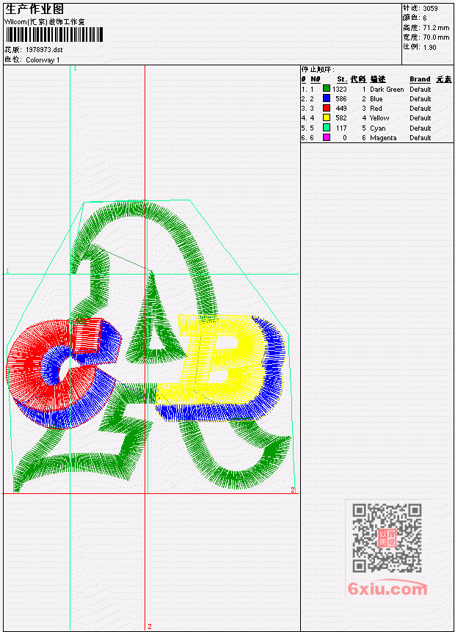Select the 'Blue' description text
Screen dimensions: 455x632
(376, 99)
